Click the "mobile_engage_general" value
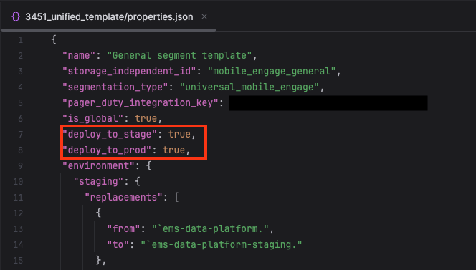 click(x=272, y=72)
